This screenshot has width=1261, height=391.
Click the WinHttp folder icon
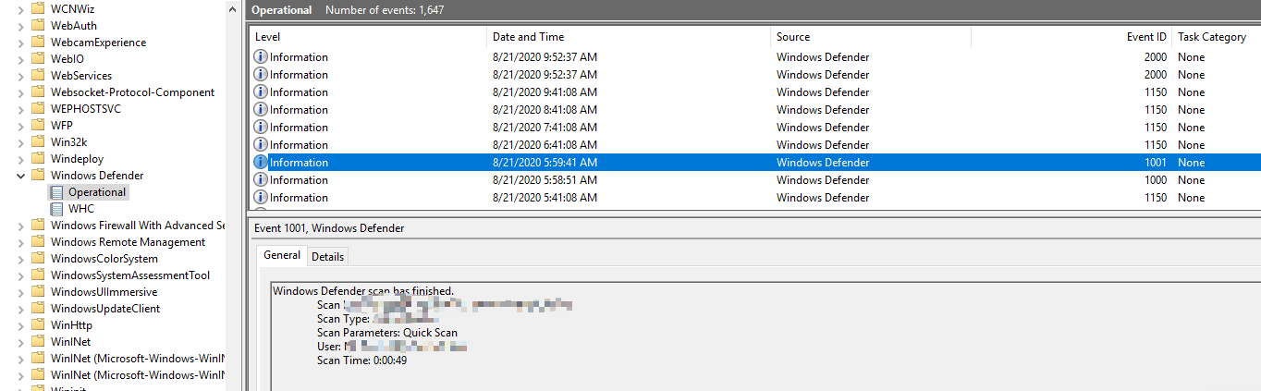point(38,325)
